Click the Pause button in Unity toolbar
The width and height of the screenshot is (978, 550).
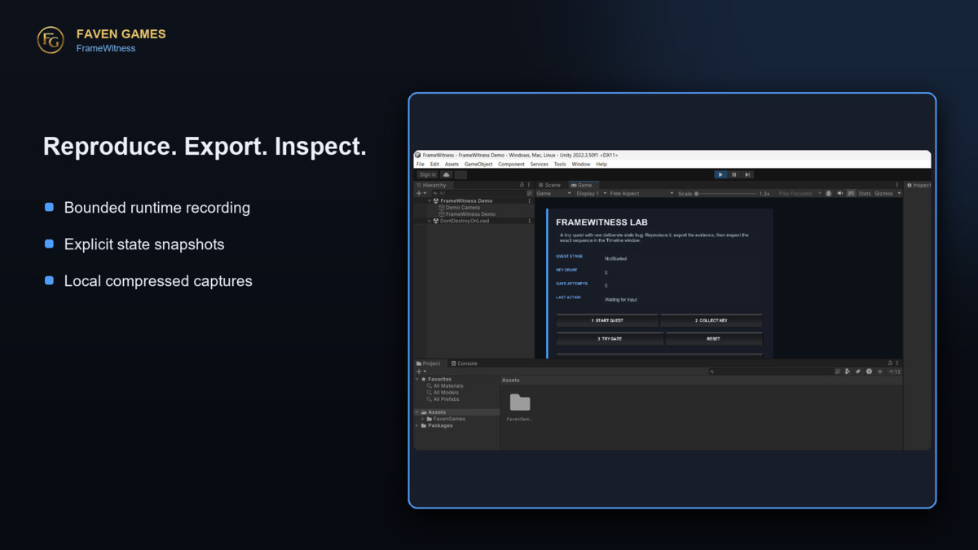point(733,174)
